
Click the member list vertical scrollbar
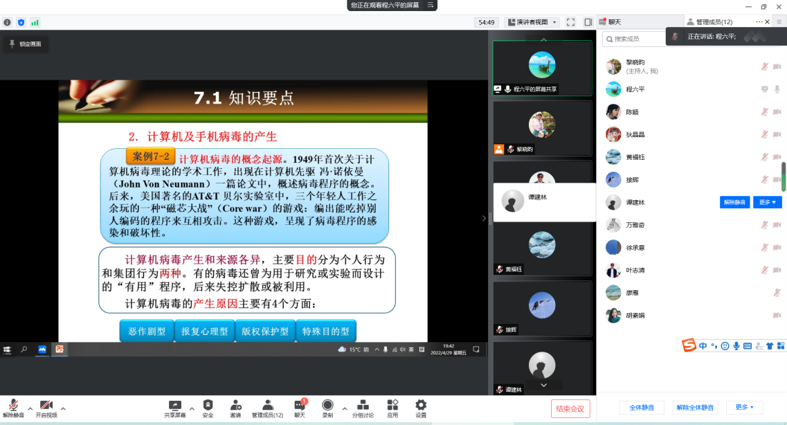click(784, 177)
